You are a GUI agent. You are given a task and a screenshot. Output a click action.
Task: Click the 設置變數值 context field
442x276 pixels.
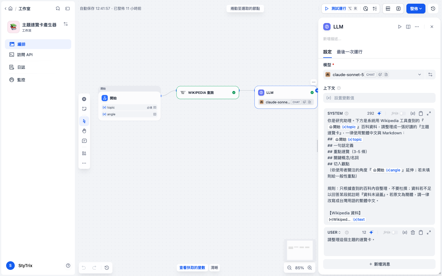coord(379,98)
